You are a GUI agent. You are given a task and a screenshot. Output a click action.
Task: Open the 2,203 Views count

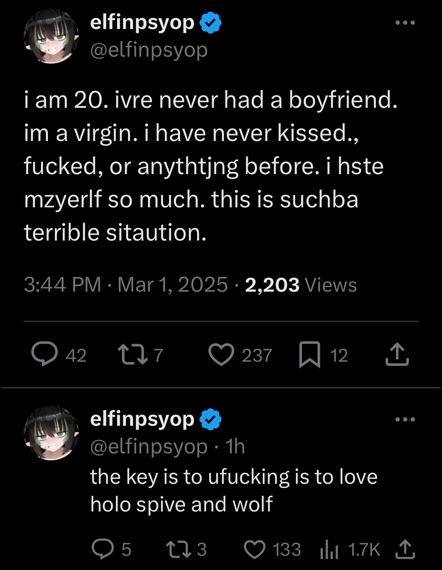[x=301, y=285]
